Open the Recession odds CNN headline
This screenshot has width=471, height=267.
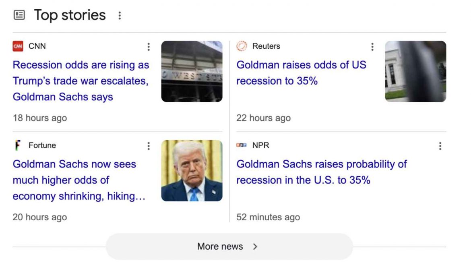(81, 81)
